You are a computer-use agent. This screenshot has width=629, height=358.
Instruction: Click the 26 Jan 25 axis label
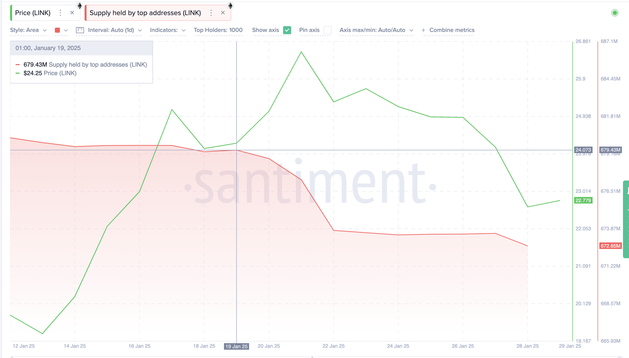463,346
